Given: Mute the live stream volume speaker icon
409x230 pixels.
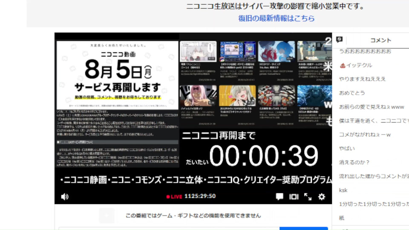Looking at the screenshot, I should (x=65, y=197).
